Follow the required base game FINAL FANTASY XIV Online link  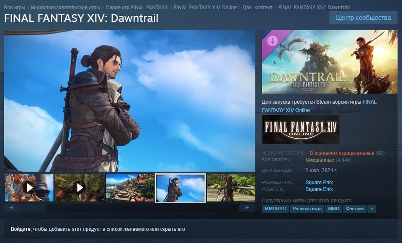pyautogui.click(x=319, y=106)
